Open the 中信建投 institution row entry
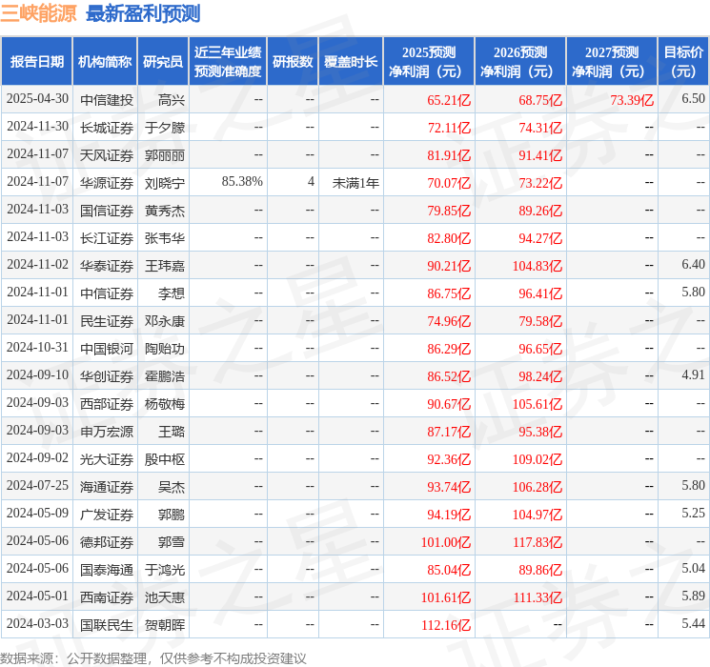Screen dimensions: 710x667 point(106,99)
